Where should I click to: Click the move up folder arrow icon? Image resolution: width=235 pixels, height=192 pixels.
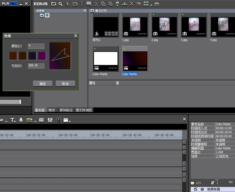(x=68, y=4)
